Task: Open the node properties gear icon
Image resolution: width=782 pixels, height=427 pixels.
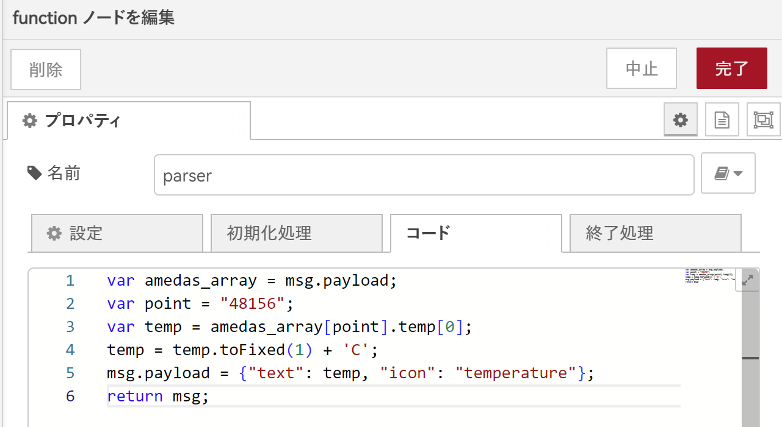Action: (680, 119)
